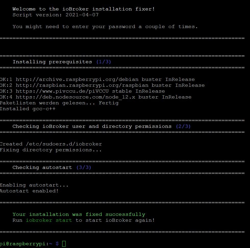
Task: Click the terminal cursor block at the prompt
Action: coord(64,243)
